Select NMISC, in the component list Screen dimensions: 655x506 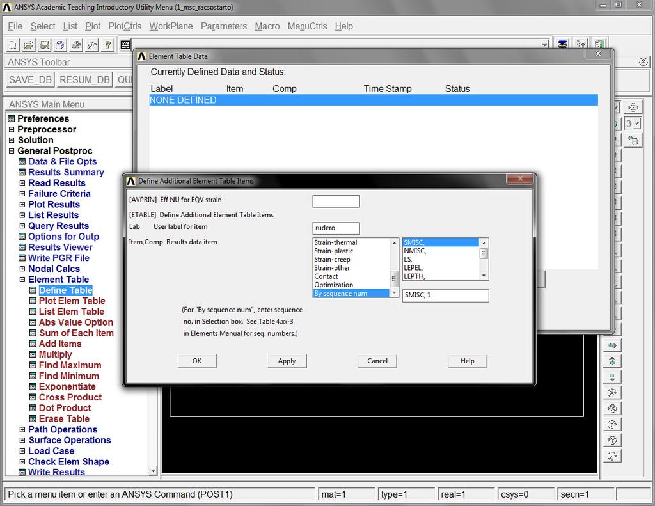coord(441,251)
